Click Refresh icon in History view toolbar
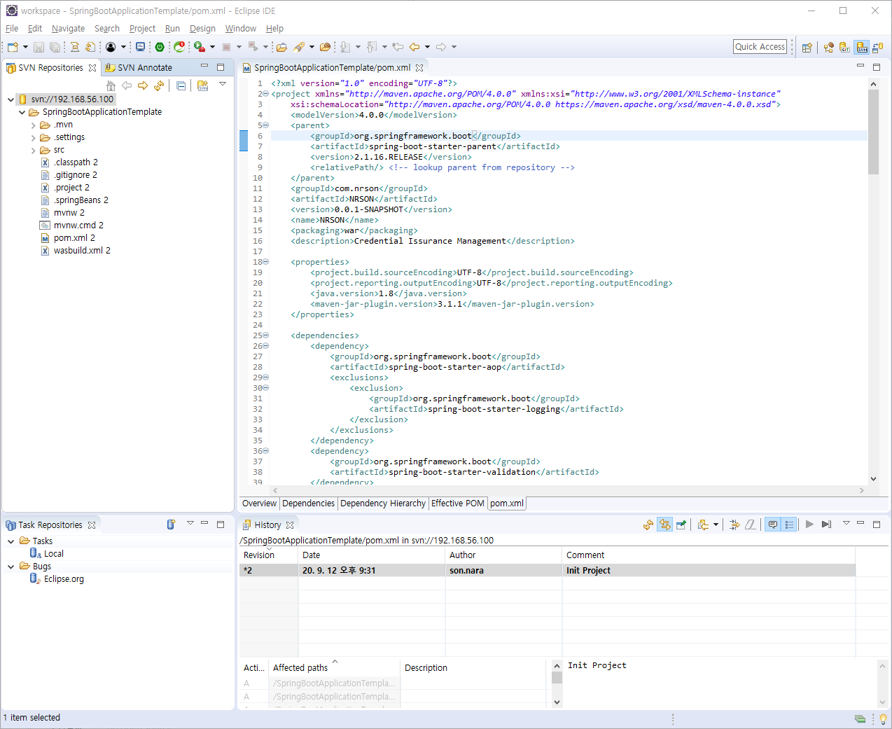The height and width of the screenshot is (729, 892). click(648, 525)
